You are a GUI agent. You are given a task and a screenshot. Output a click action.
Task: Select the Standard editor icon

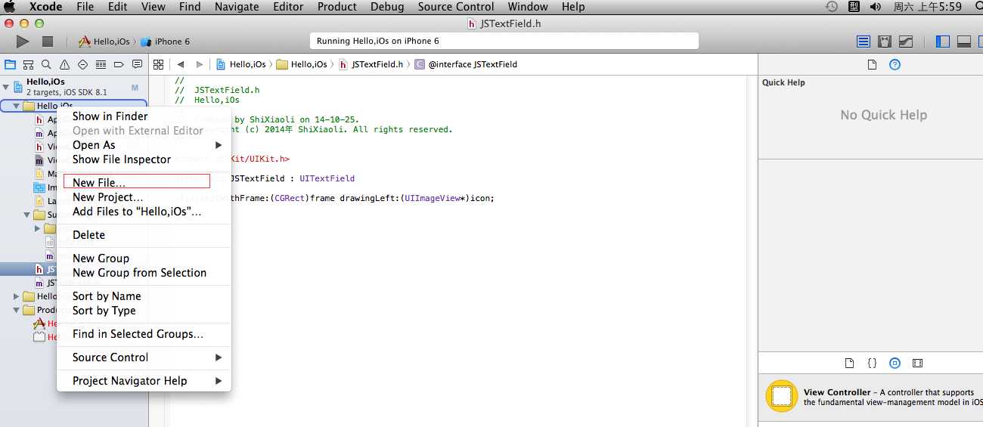(x=864, y=42)
